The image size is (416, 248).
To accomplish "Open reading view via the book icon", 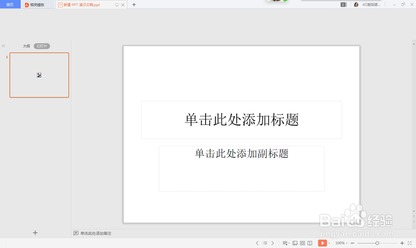I will click(310, 243).
